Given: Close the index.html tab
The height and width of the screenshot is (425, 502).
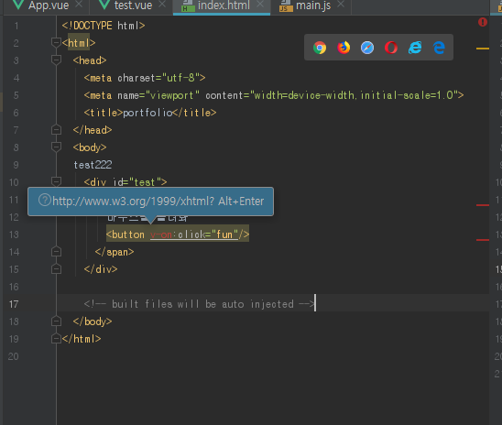Looking at the screenshot, I should pos(260,5).
